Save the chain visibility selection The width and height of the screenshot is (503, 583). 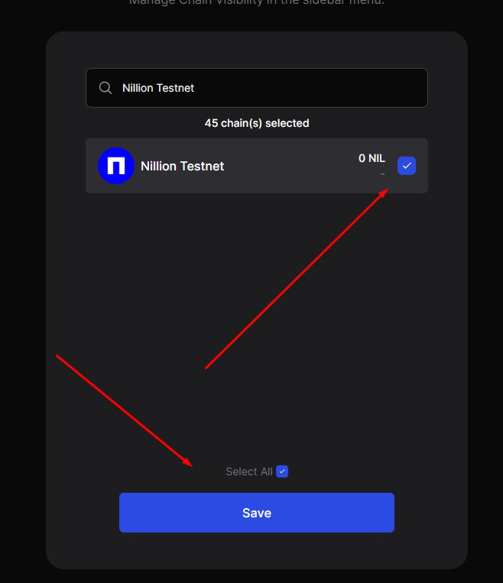257,513
